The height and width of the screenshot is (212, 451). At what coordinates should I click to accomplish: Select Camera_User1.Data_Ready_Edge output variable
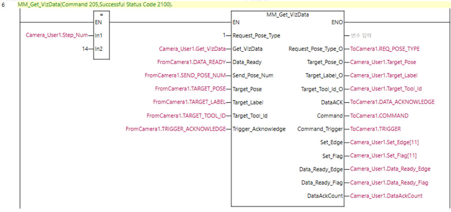[x=390, y=169]
